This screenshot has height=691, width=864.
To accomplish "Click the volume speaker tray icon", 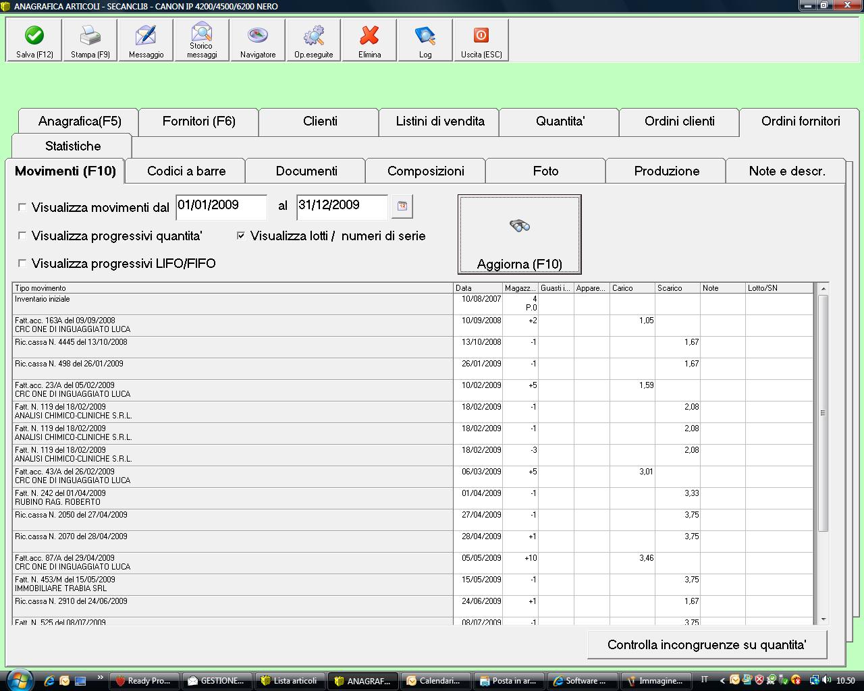I will [x=827, y=680].
